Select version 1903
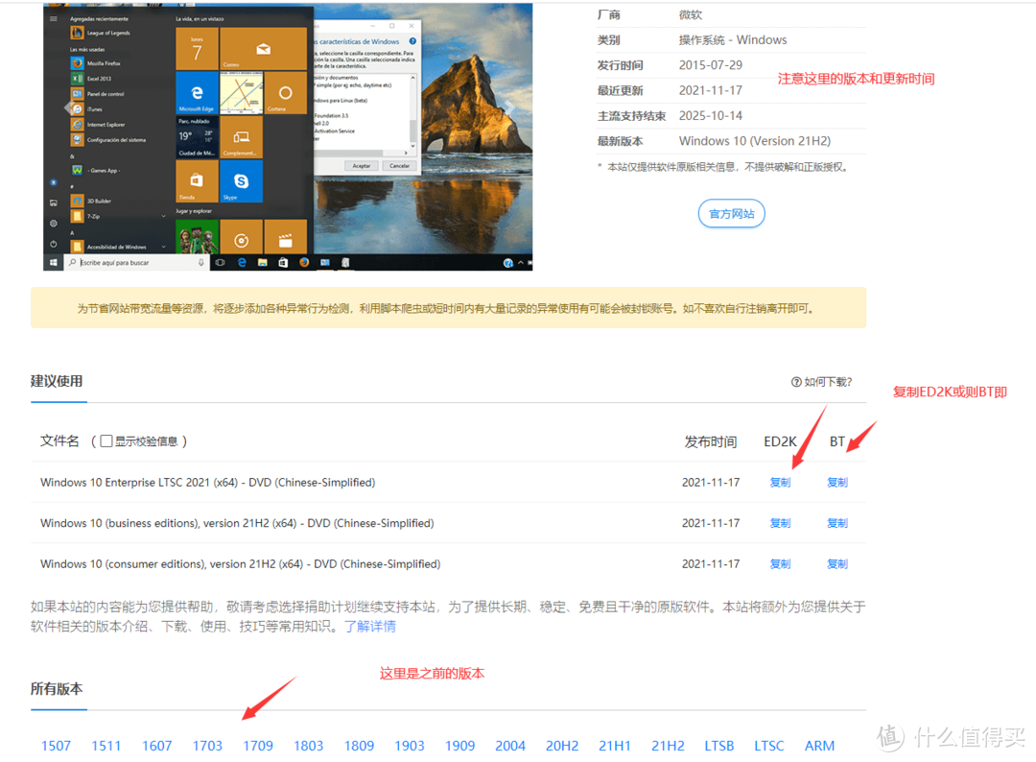The width and height of the screenshot is (1036, 762). [x=410, y=746]
